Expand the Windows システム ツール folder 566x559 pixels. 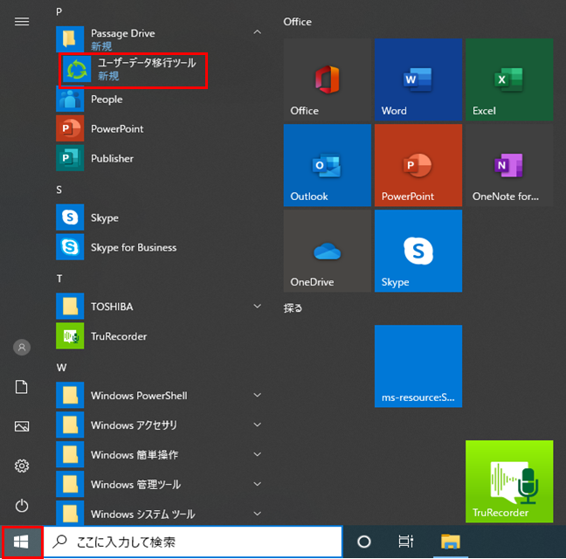pos(258,514)
